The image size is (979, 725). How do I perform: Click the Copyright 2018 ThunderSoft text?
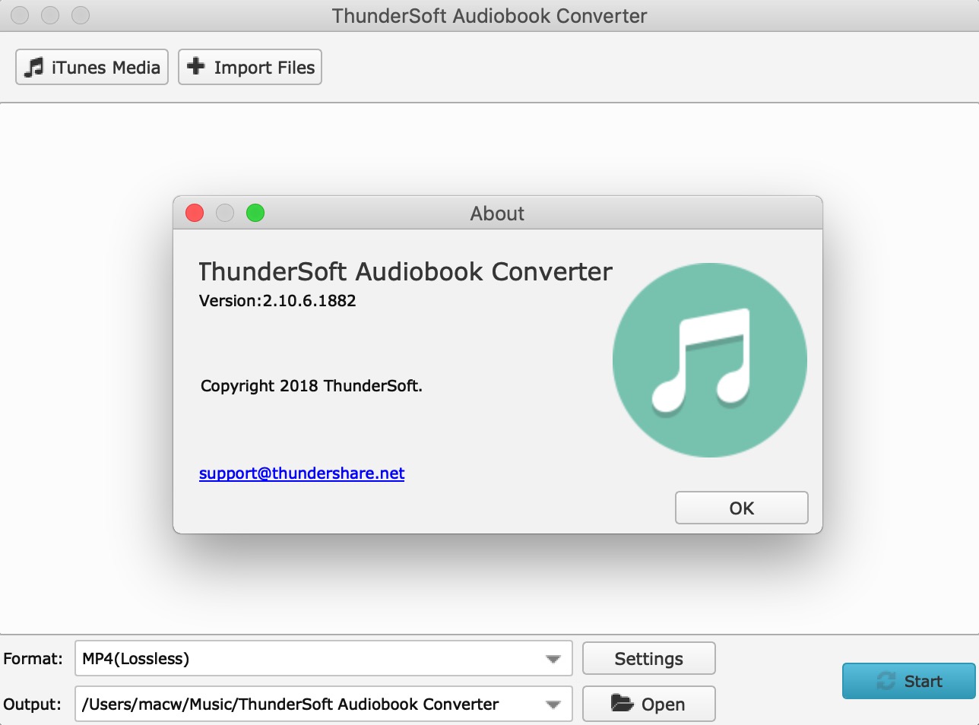(x=311, y=386)
